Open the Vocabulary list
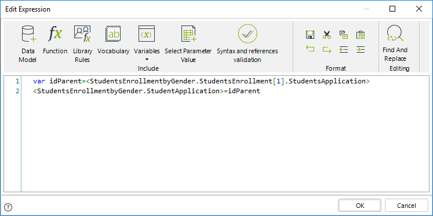This screenshot has width=433, height=216. 113,40
